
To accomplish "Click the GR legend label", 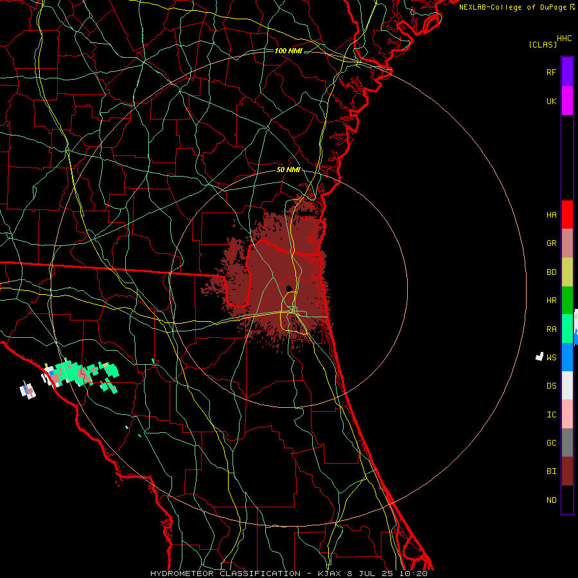I will [x=551, y=243].
